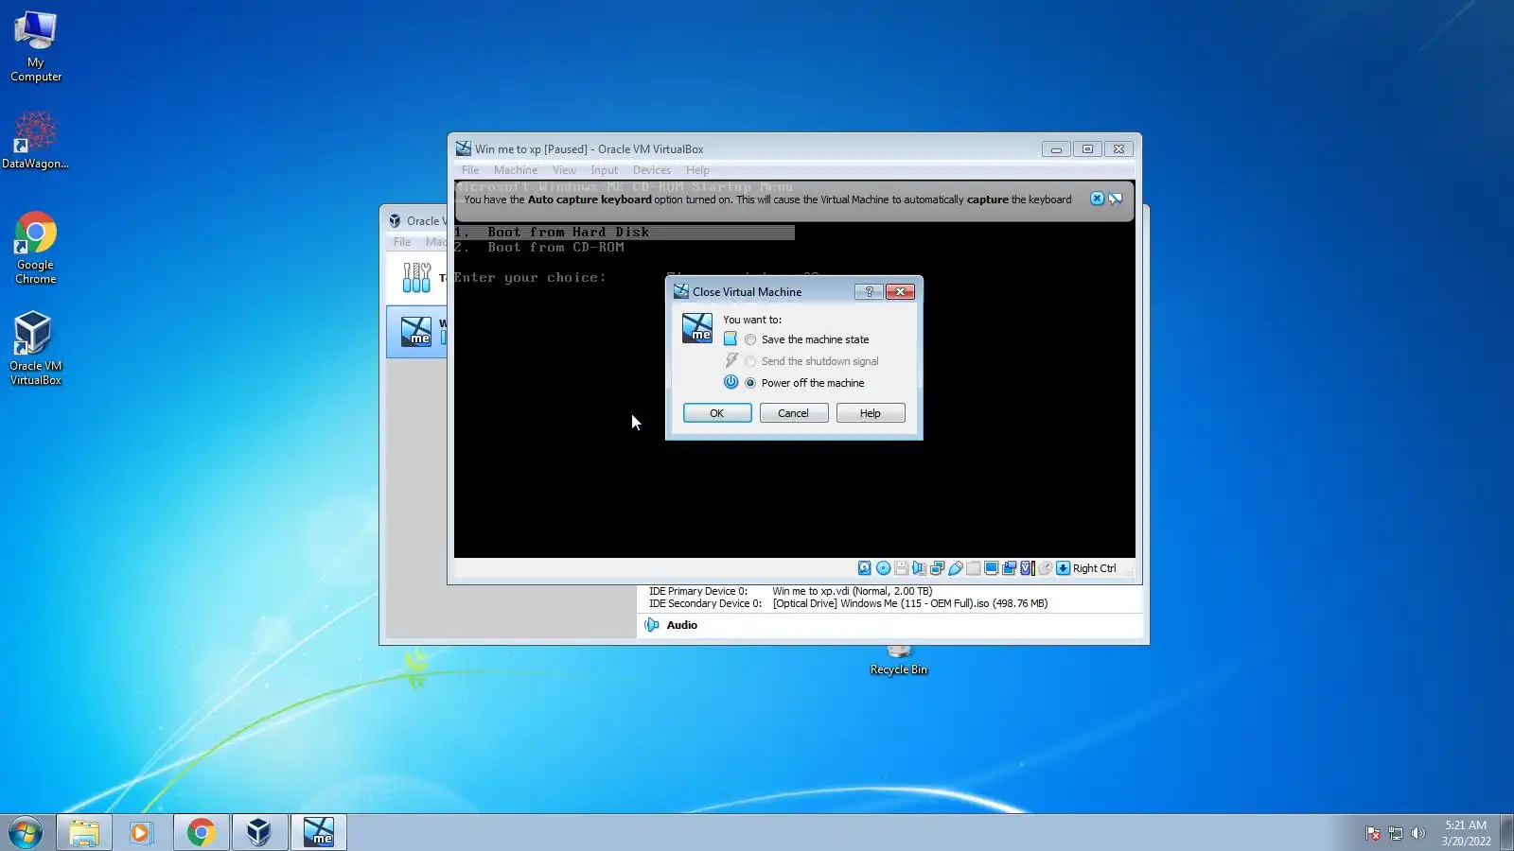This screenshot has width=1514, height=851.
Task: Open the taskbar clock and date
Action: [1466, 833]
